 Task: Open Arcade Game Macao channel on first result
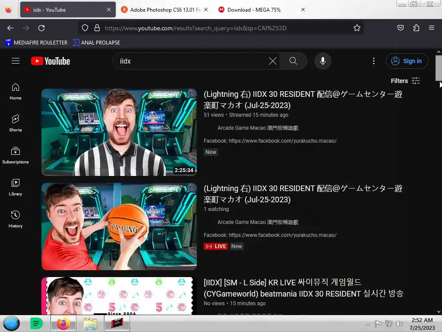(x=258, y=128)
